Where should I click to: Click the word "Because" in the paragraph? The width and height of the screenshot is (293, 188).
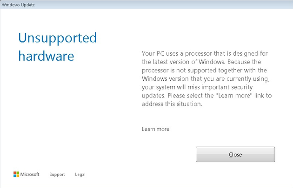[x=241, y=62]
